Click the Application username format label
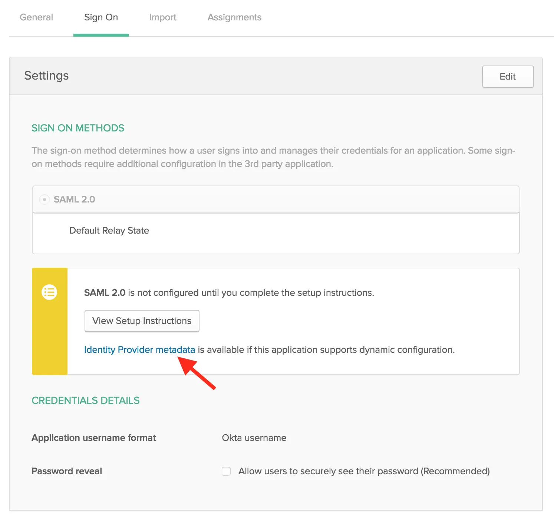 coord(93,438)
